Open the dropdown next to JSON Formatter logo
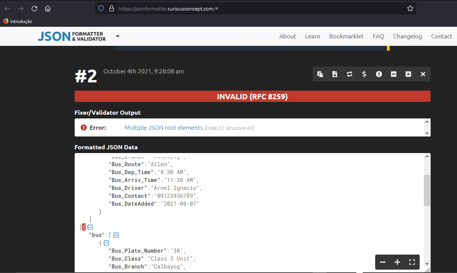The height and width of the screenshot is (273, 457). 118,36
